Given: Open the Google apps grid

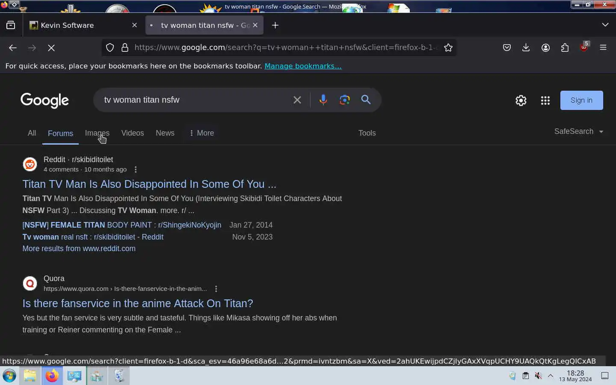Looking at the screenshot, I should click(x=545, y=101).
